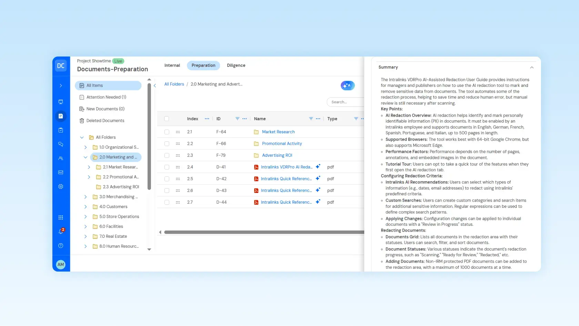Launch the AI assistant sparkle button
The width and height of the screenshot is (579, 326).
[x=347, y=85]
